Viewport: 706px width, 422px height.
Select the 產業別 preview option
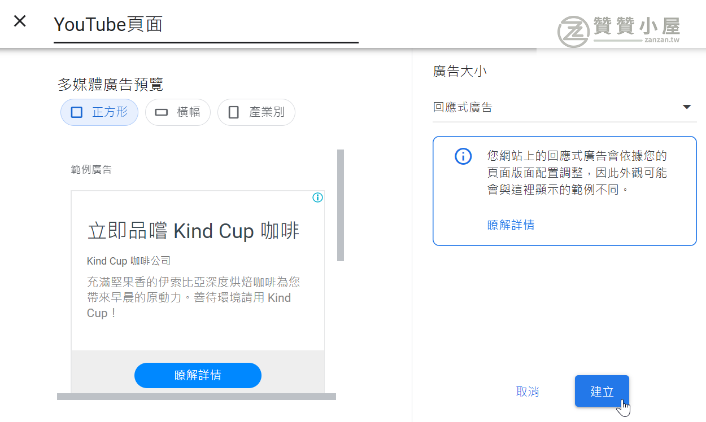click(256, 112)
